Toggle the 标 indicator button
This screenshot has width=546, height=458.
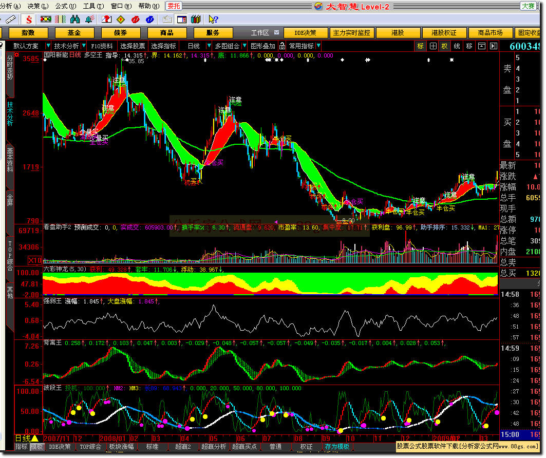click(420, 46)
